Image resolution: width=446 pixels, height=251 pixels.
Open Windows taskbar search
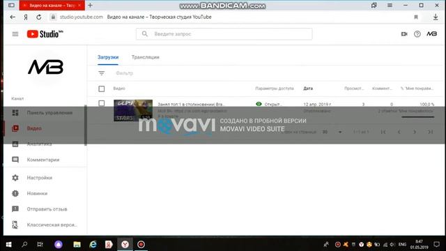pyautogui.click(x=24, y=245)
